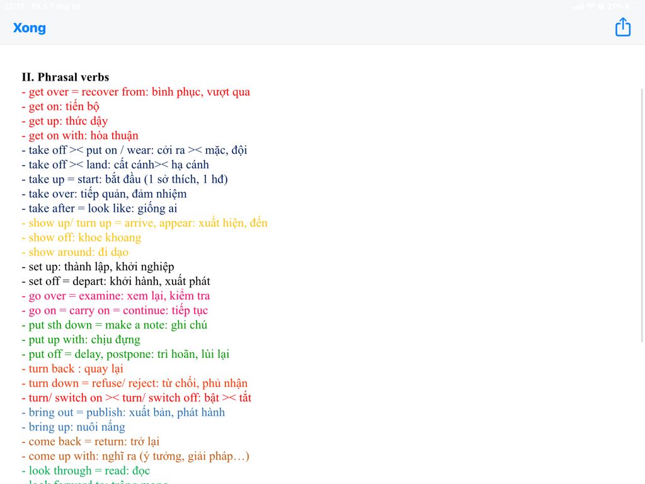Click the 'take up = start' line

(125, 179)
